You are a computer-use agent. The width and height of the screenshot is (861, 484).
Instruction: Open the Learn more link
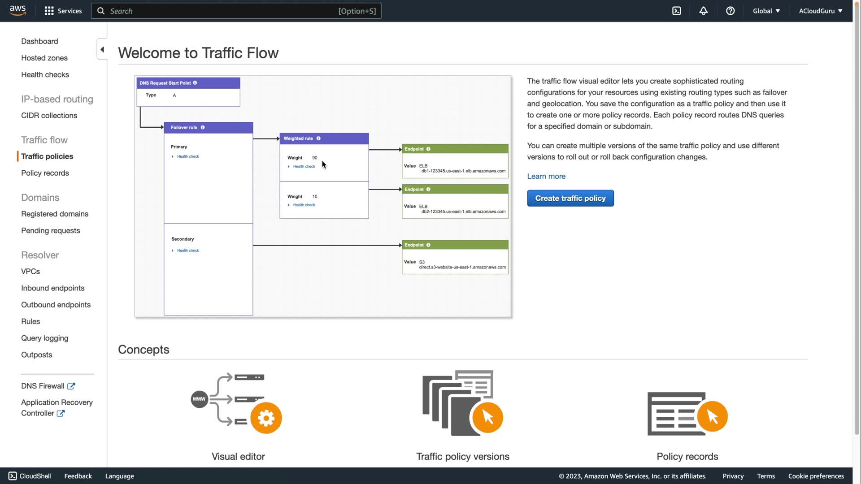546,176
